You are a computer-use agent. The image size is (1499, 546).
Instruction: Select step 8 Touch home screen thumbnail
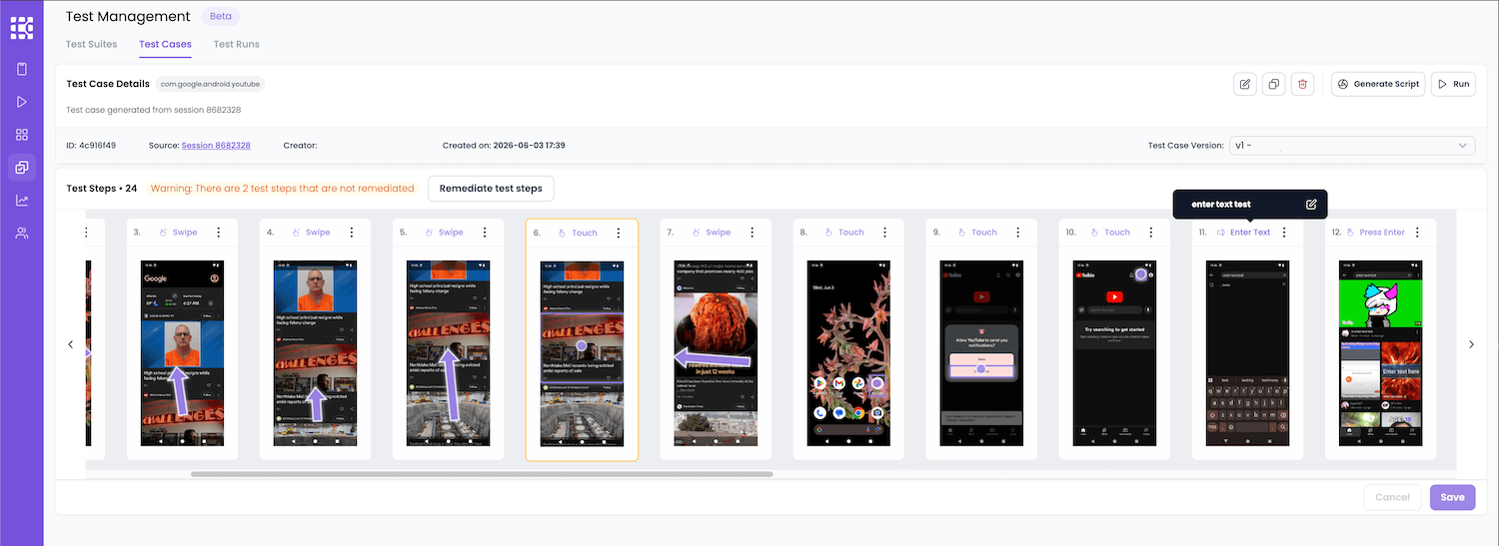pyautogui.click(x=850, y=353)
